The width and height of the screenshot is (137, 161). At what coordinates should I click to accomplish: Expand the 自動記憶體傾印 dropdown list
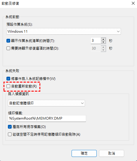click(46, 103)
